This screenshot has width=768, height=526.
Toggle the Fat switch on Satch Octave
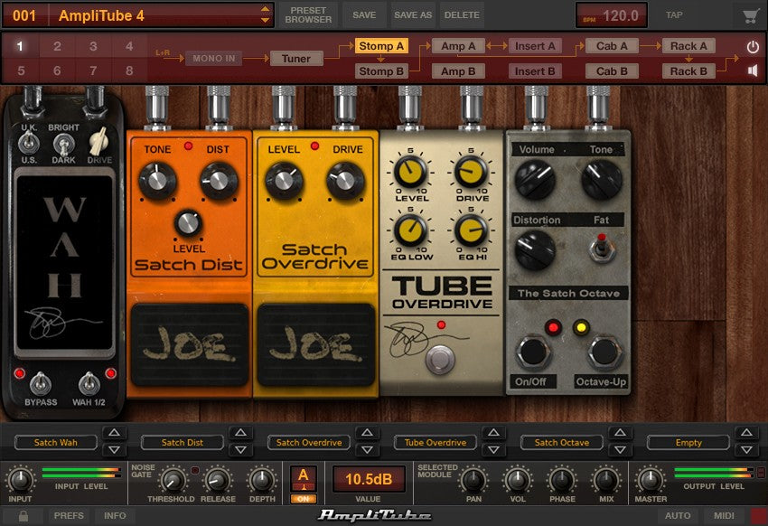tap(597, 247)
